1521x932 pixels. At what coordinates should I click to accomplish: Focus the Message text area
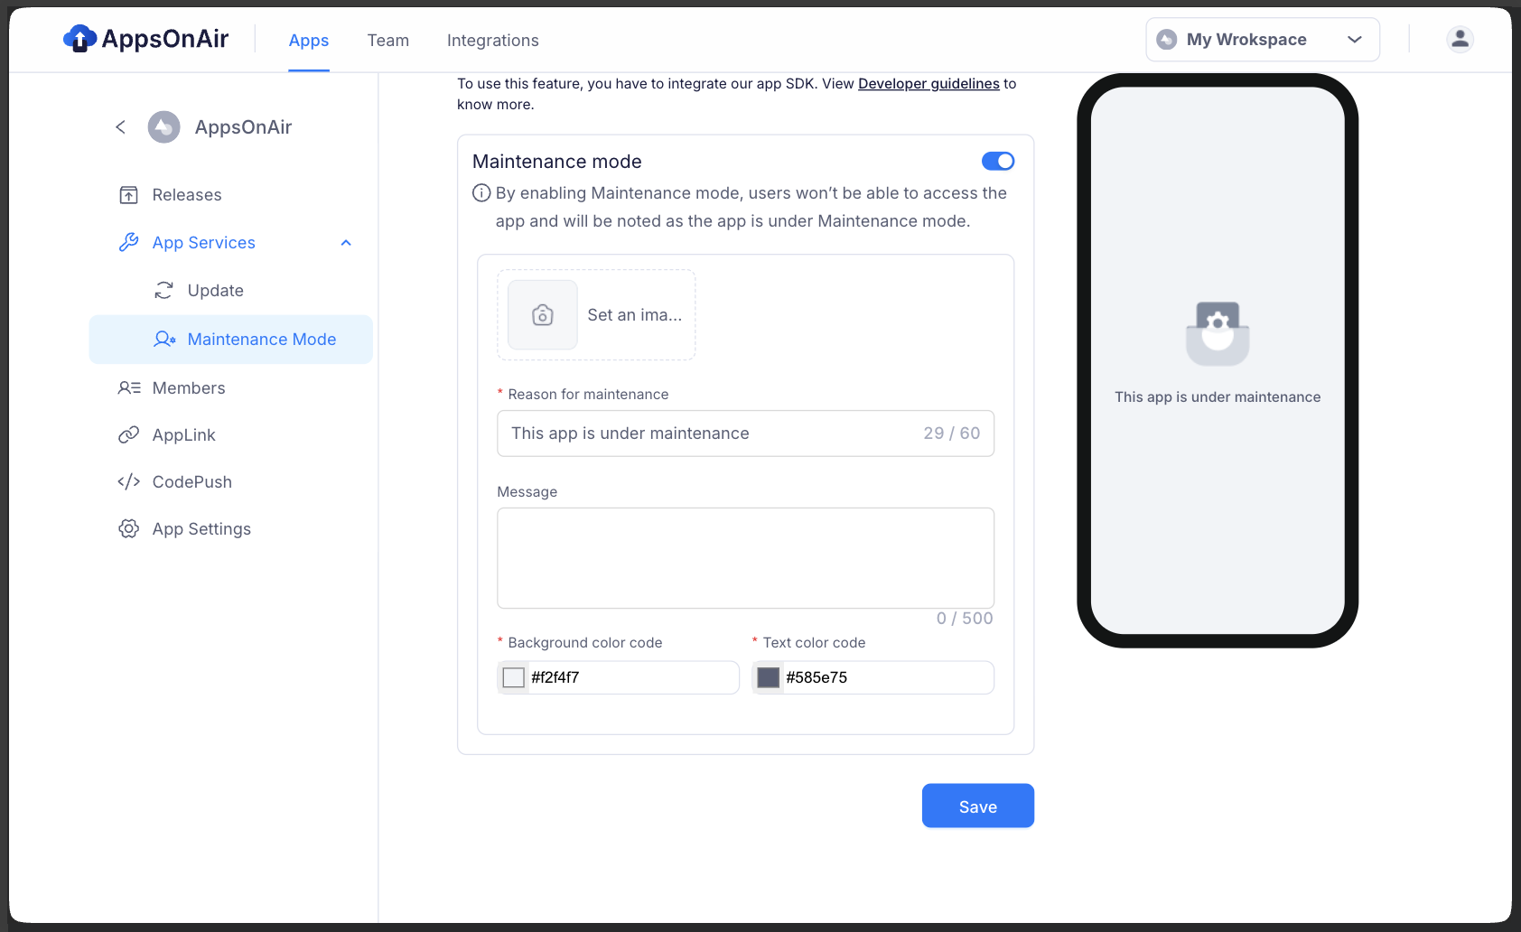tap(746, 558)
